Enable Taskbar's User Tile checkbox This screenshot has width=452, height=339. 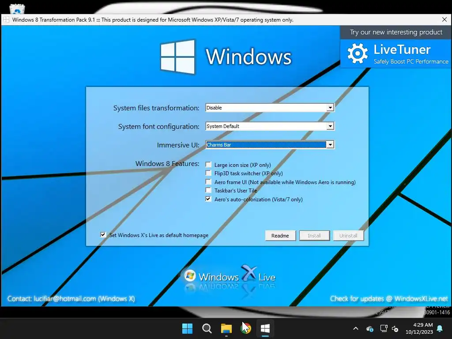point(208,190)
